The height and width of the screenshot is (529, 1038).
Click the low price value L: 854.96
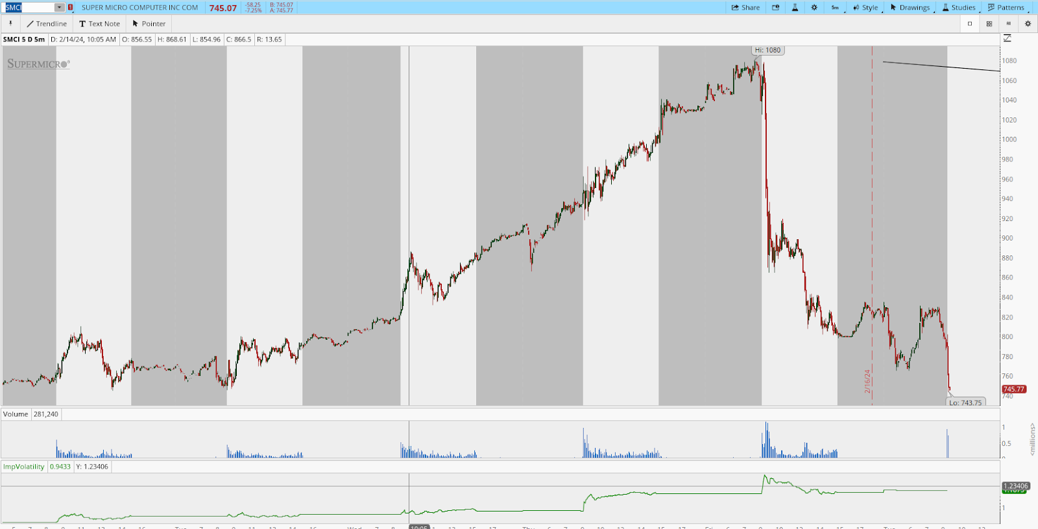pyautogui.click(x=206, y=40)
